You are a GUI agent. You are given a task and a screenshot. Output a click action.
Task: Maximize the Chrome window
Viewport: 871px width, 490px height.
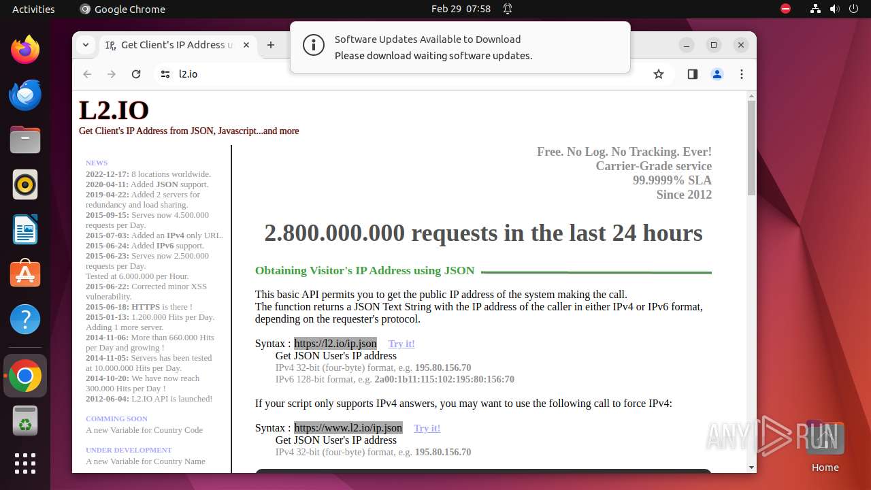[714, 45]
